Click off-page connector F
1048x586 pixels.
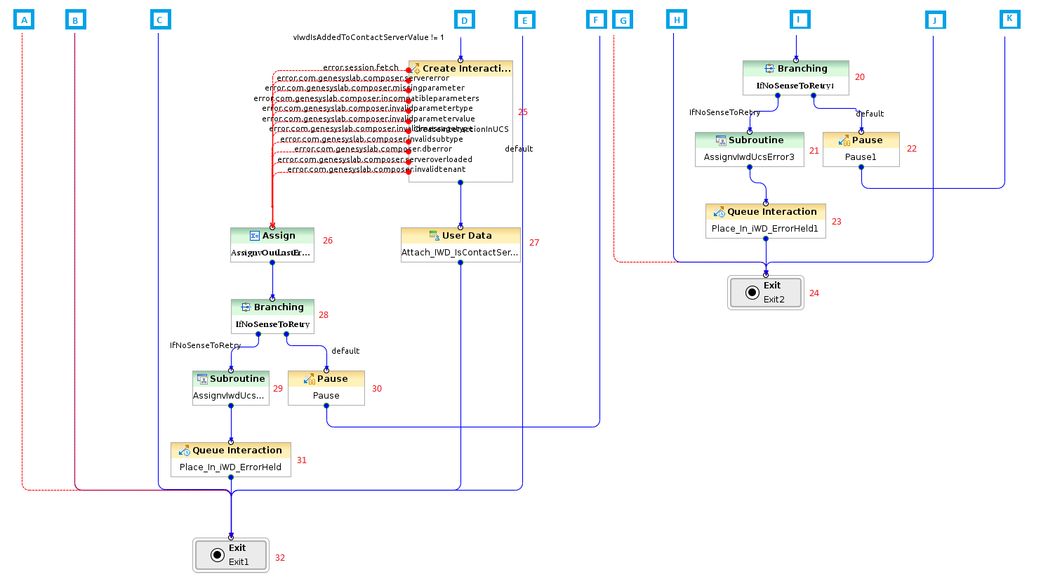point(596,20)
